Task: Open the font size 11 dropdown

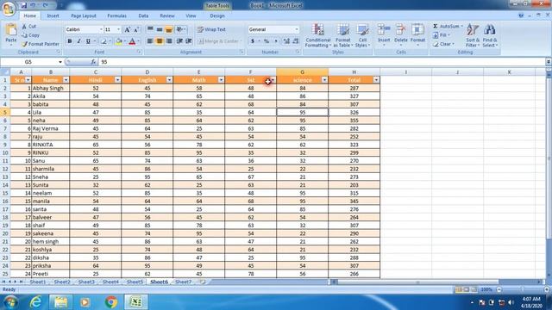Action: point(119,29)
